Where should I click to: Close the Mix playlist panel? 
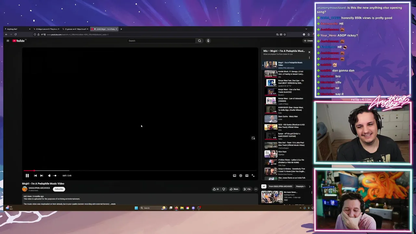pyautogui.click(x=309, y=52)
